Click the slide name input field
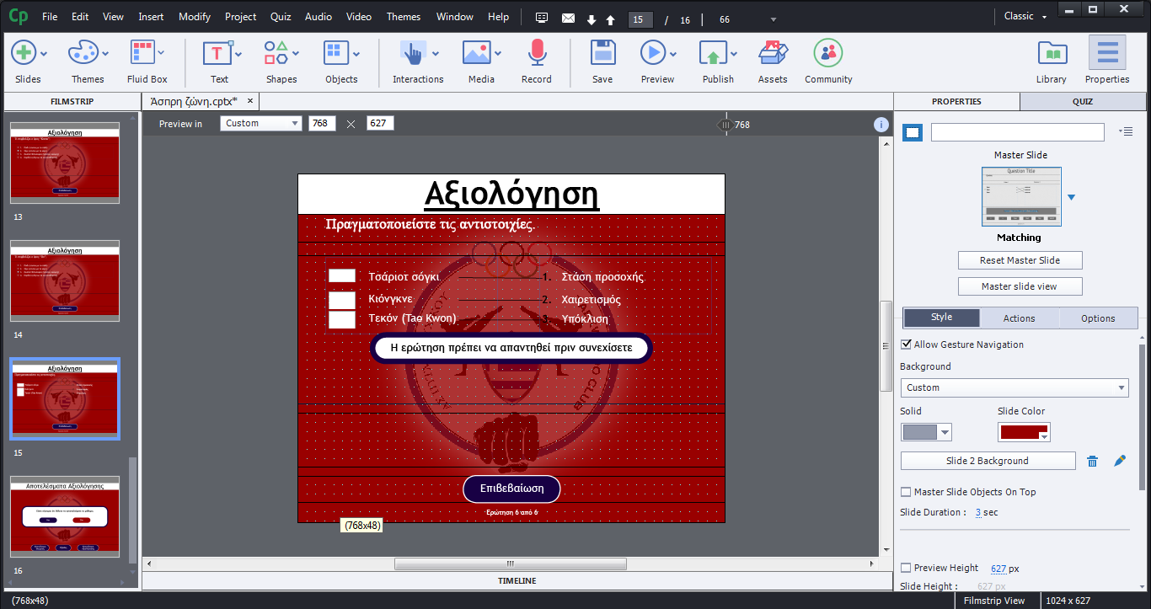 pyautogui.click(x=1017, y=132)
